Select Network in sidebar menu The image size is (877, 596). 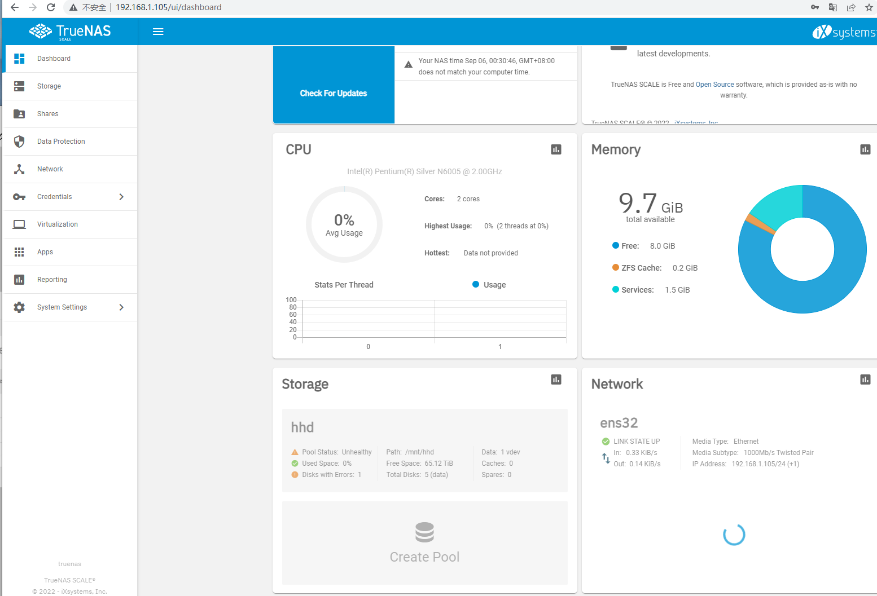click(71, 169)
